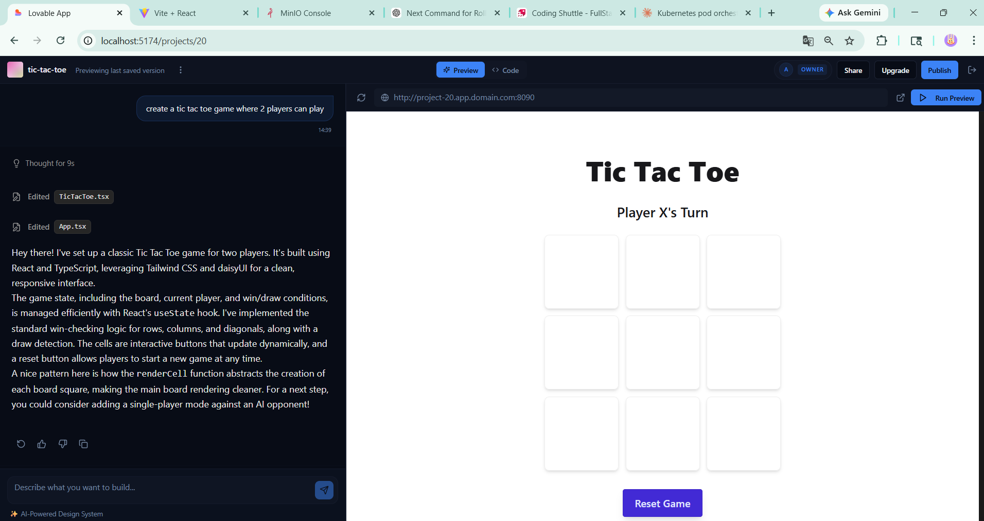Click the globe icon in the preview URL bar
This screenshot has height=521, width=984.
tap(384, 98)
